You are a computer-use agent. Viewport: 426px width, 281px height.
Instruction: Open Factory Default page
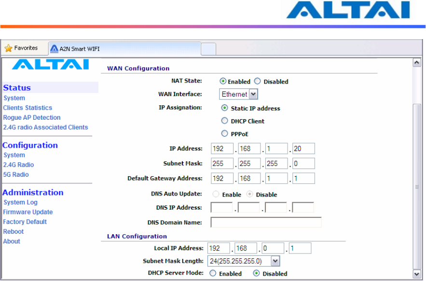(25, 222)
